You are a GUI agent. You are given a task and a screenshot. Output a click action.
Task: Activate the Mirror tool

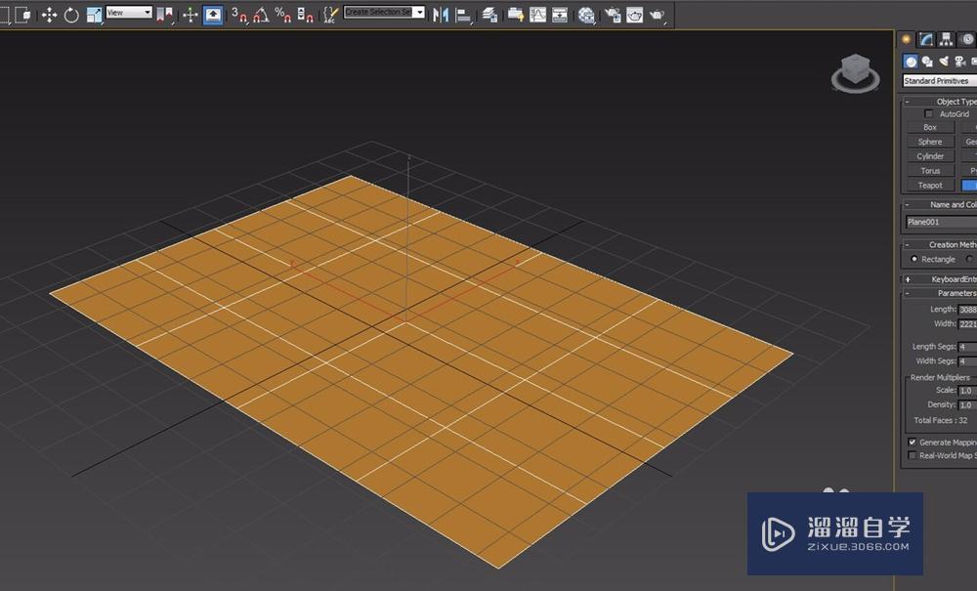pos(440,14)
